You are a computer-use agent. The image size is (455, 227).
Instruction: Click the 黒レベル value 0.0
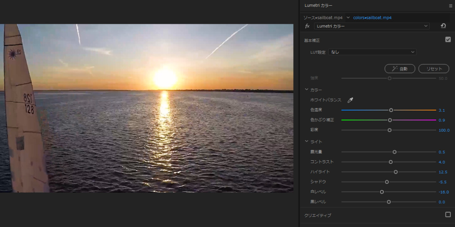point(442,202)
